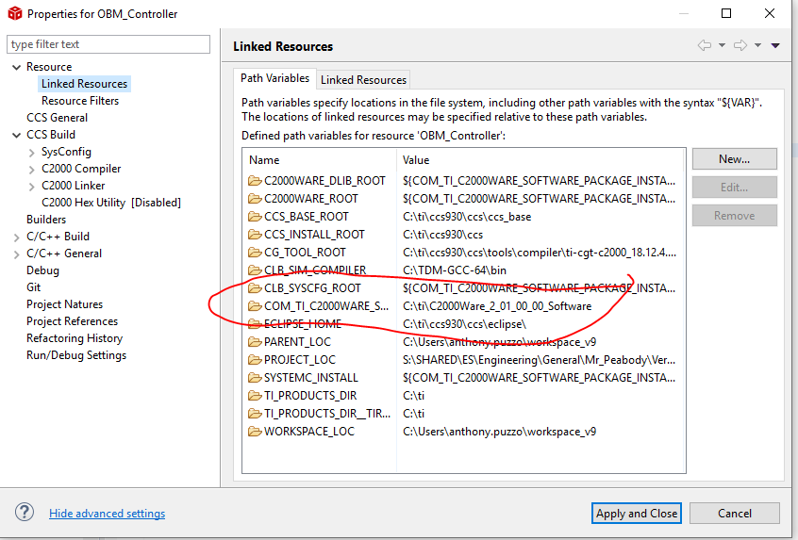Switch to the Linked Resources tab
Viewport: 798px width, 540px height.
[363, 80]
